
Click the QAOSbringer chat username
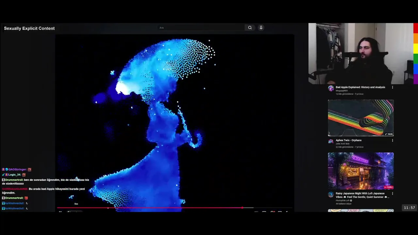tap(17, 169)
